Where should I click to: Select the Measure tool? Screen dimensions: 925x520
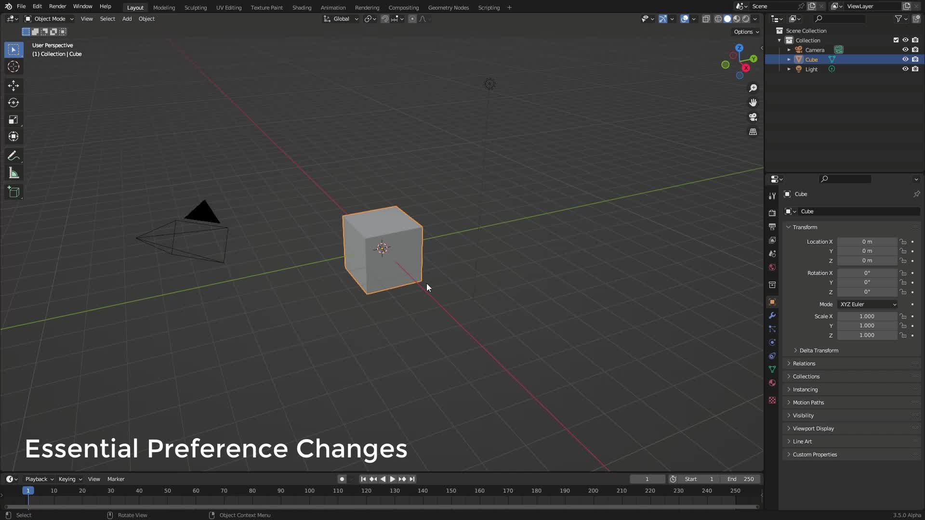(x=13, y=173)
